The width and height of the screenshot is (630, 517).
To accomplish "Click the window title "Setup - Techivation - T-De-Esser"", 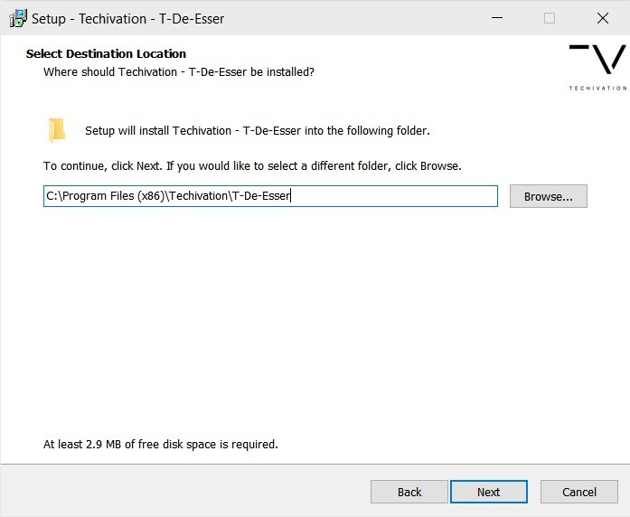I will [127, 19].
